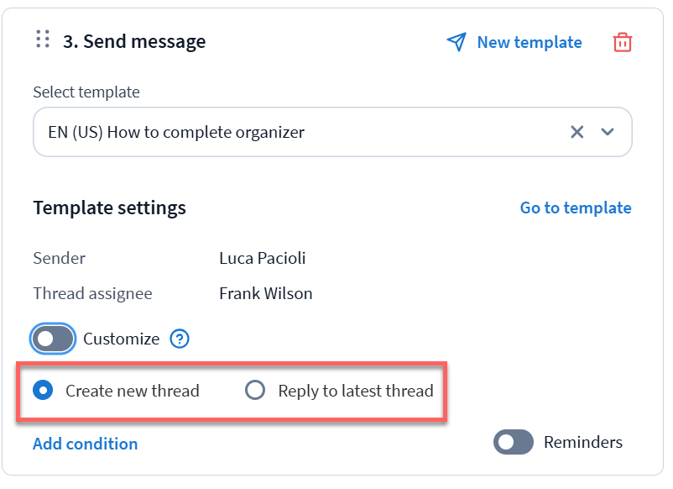Expand the template dropdown chevron arrow
Image resolution: width=673 pixels, height=489 pixels.
click(x=608, y=132)
